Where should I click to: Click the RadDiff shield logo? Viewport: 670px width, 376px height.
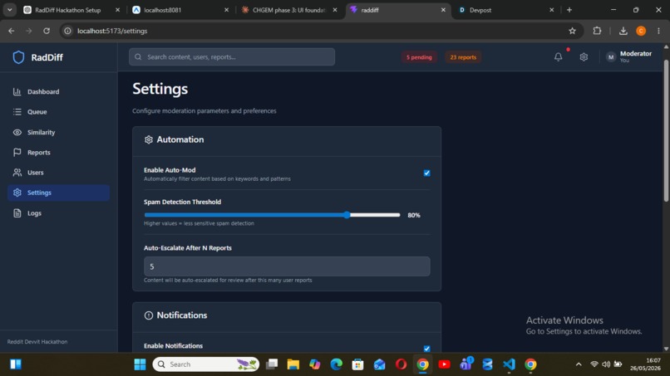[x=18, y=57]
